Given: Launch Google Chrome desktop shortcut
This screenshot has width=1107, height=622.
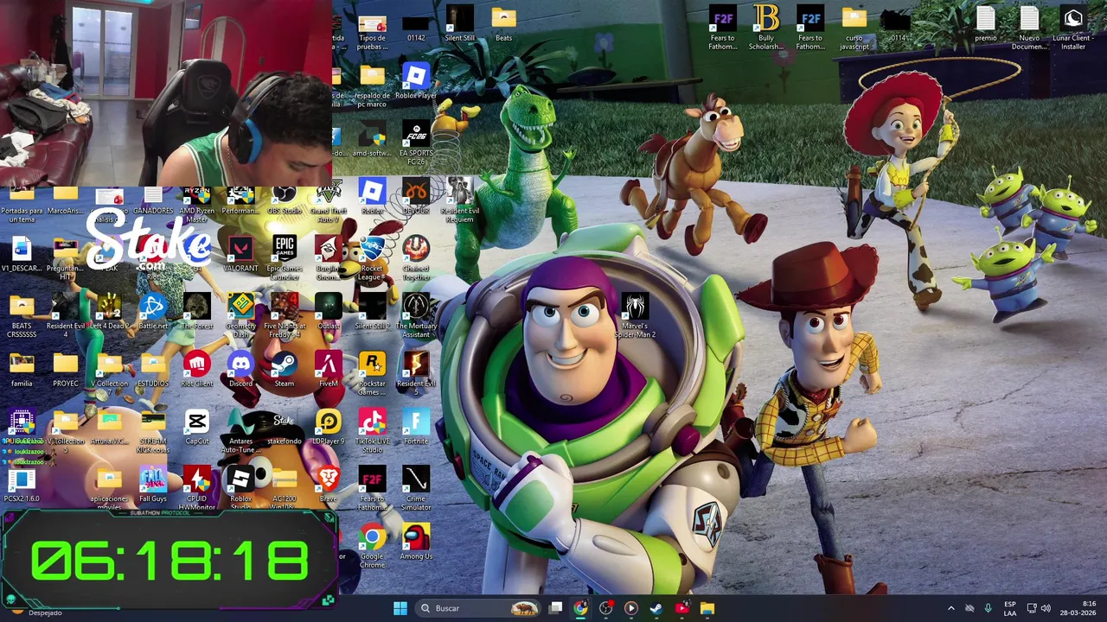Looking at the screenshot, I should (372, 546).
